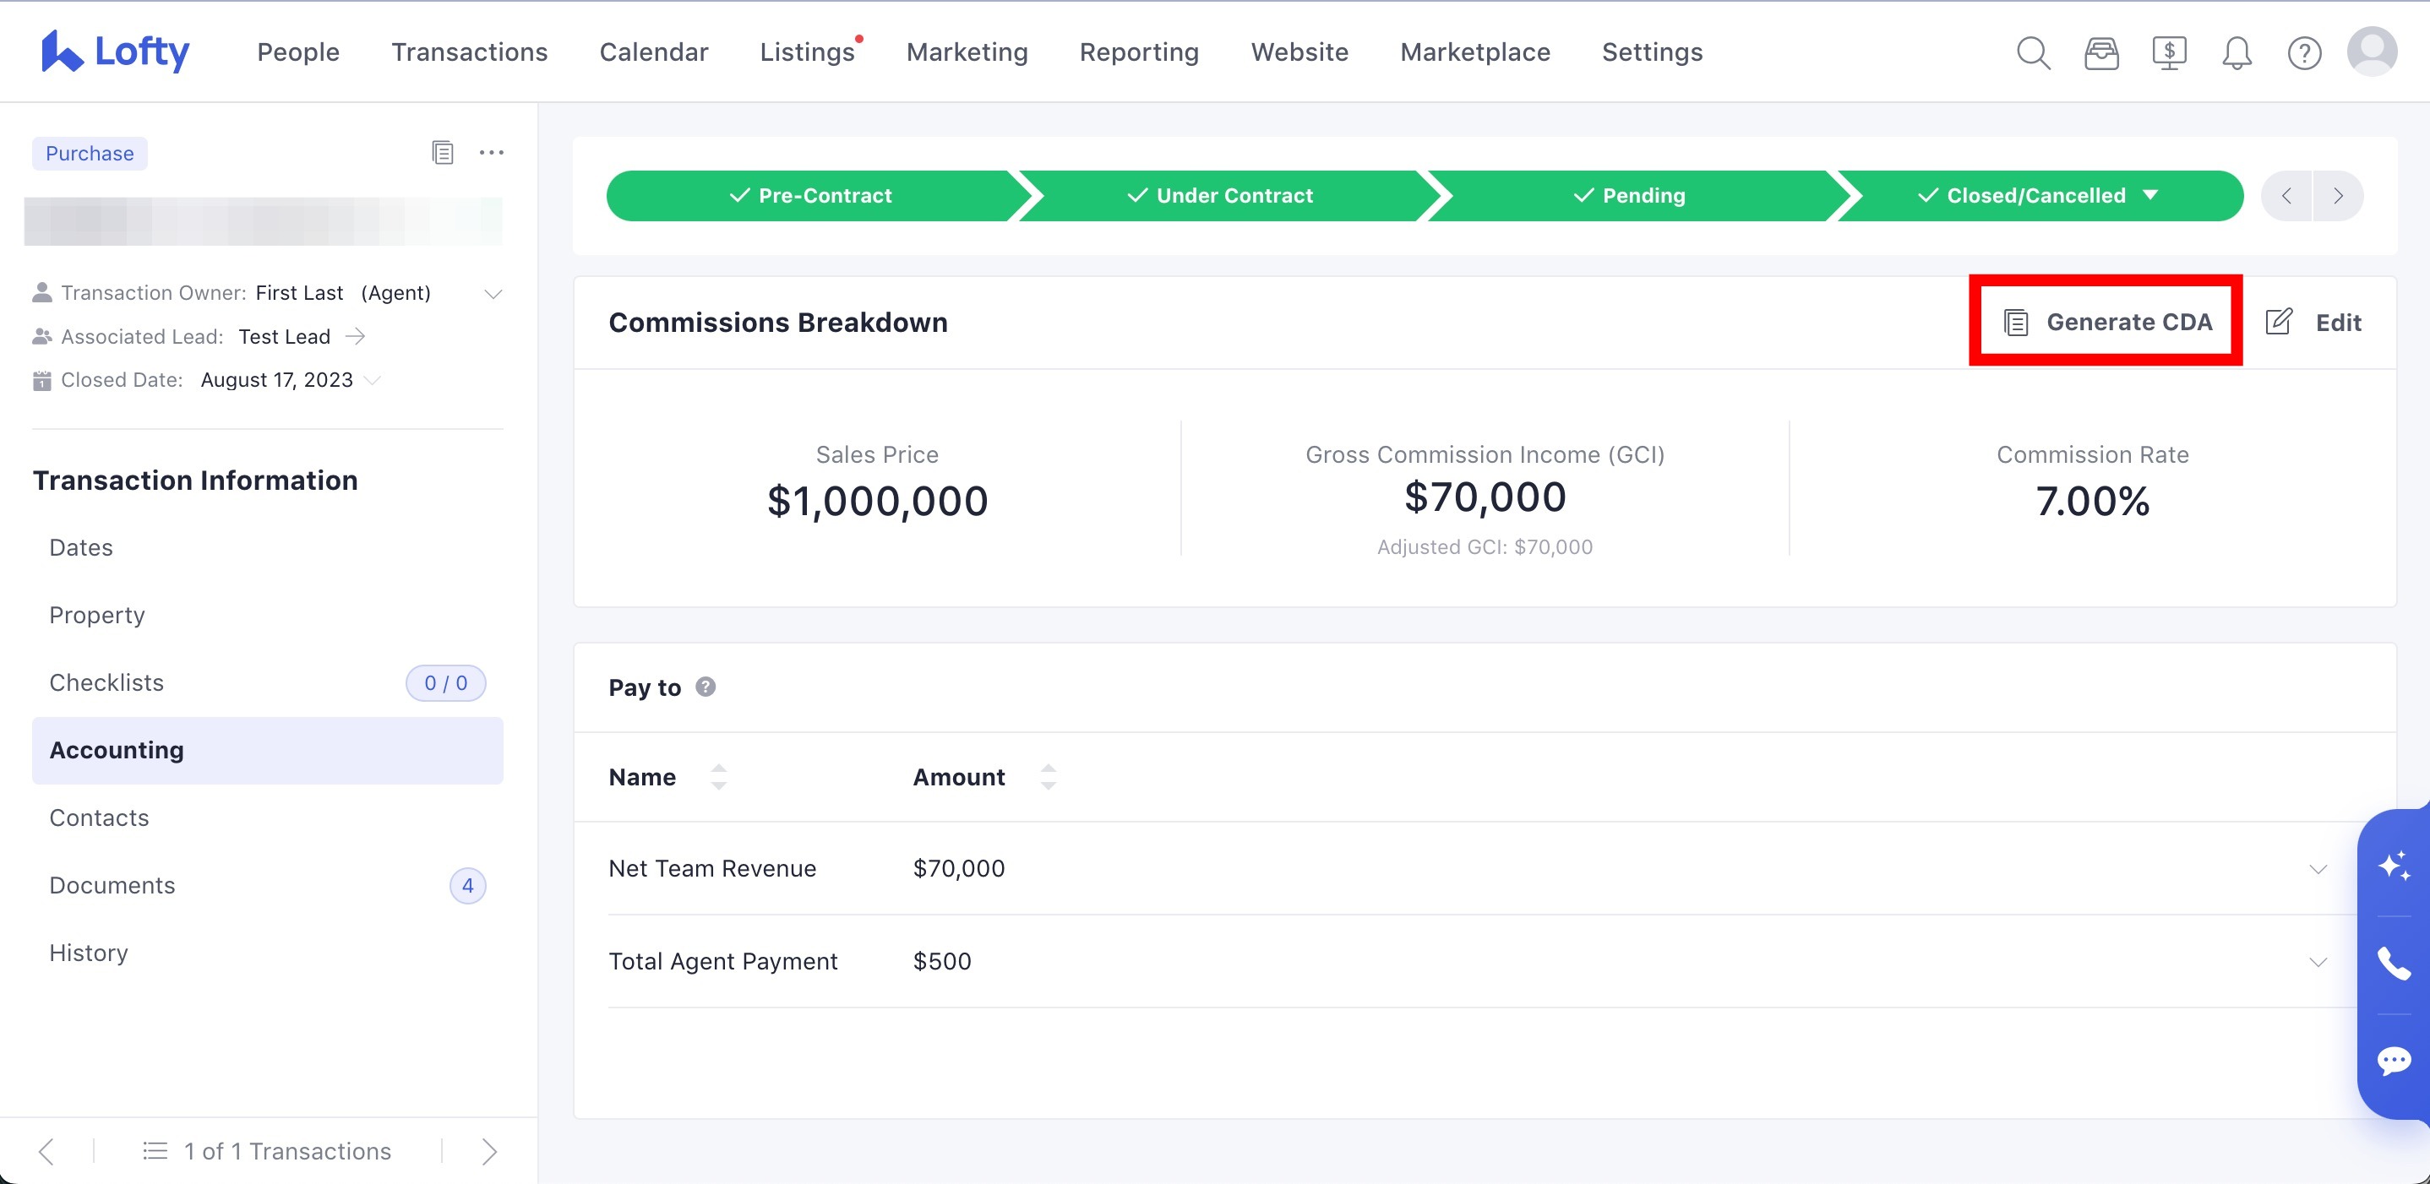Open the Transactions menu
2430x1184 pixels.
tap(470, 52)
